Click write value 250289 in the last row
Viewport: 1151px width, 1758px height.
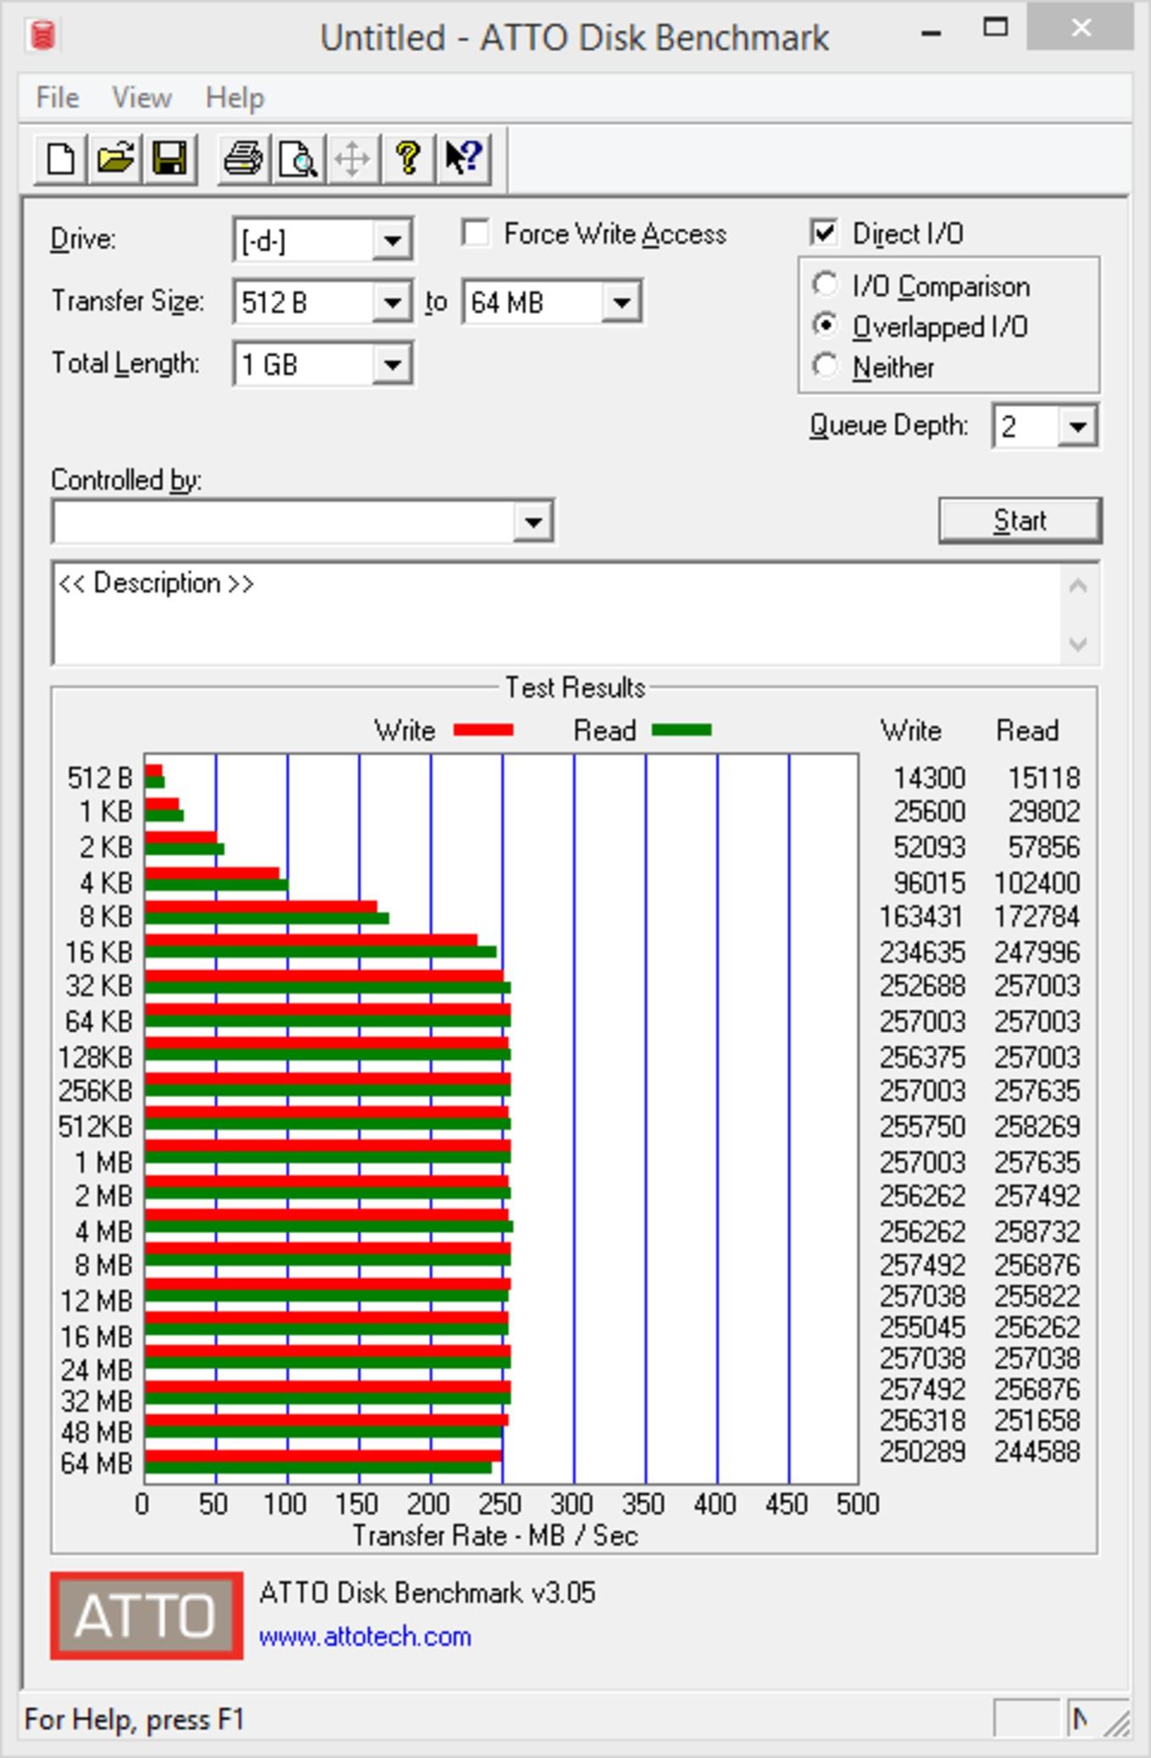tap(922, 1452)
